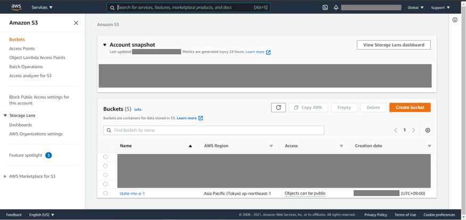Collapse the Account snapshot section
This screenshot has width=466, height=220.
coord(105,45)
